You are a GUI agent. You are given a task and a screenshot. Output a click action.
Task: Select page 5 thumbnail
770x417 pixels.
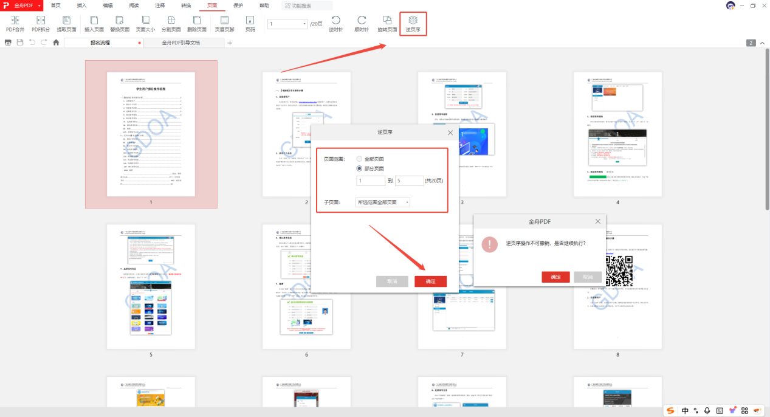pos(151,286)
